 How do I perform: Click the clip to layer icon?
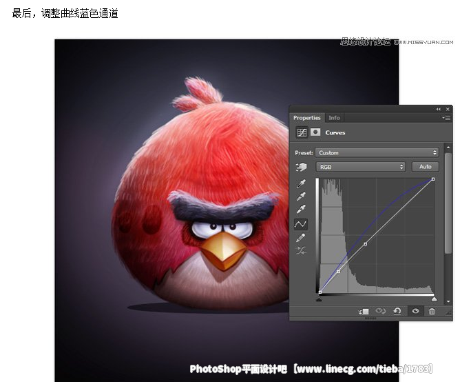364,311
